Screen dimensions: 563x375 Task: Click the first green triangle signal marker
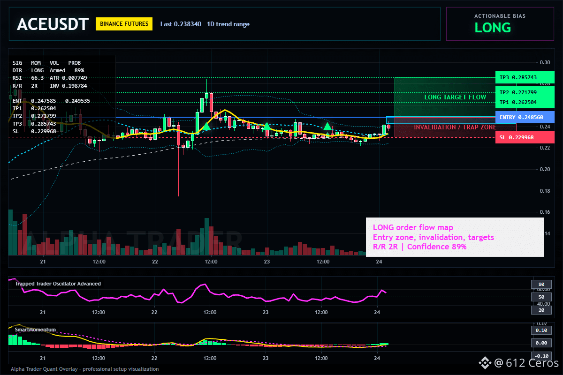coord(206,126)
